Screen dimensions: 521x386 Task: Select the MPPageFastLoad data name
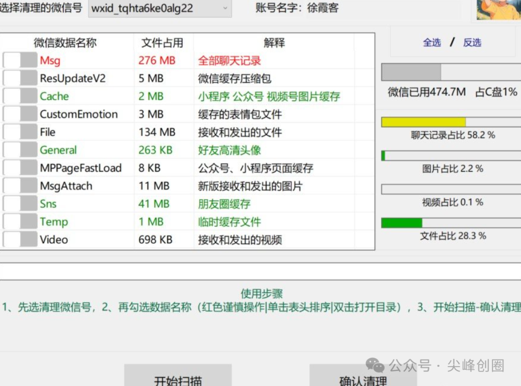coord(81,168)
